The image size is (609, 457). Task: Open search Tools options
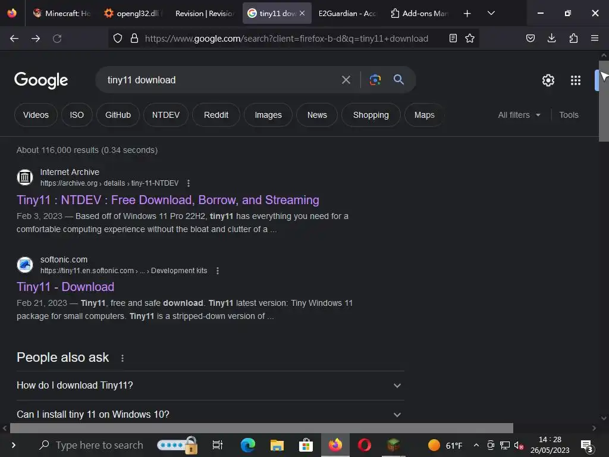click(569, 115)
